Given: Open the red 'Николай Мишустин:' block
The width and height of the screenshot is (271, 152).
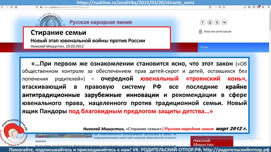Looking at the screenshot, I should [212, 141].
